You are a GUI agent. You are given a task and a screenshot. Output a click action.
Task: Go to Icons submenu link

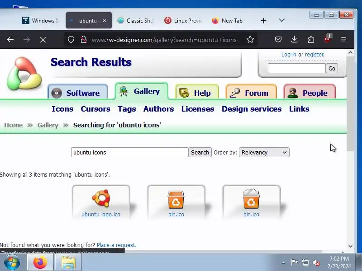pos(62,109)
